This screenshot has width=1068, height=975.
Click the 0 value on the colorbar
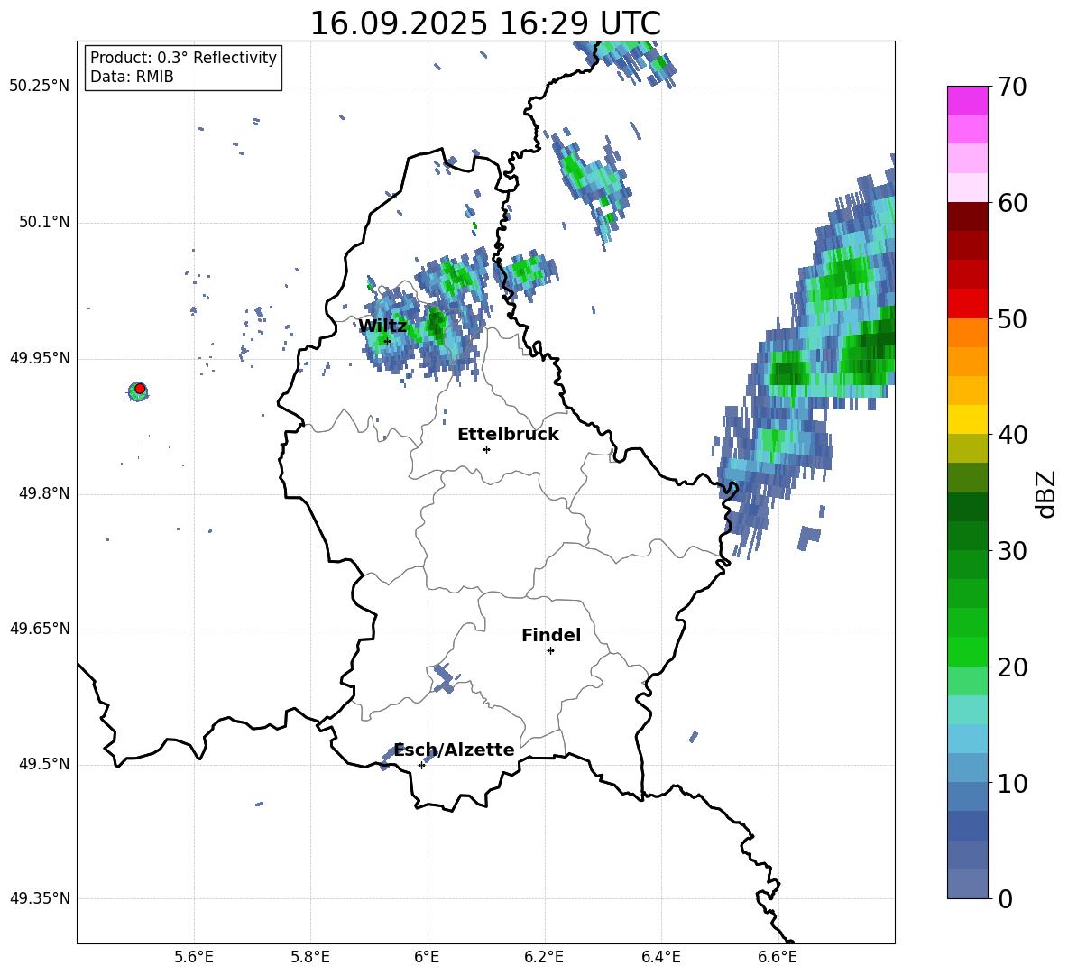pos(1006,898)
